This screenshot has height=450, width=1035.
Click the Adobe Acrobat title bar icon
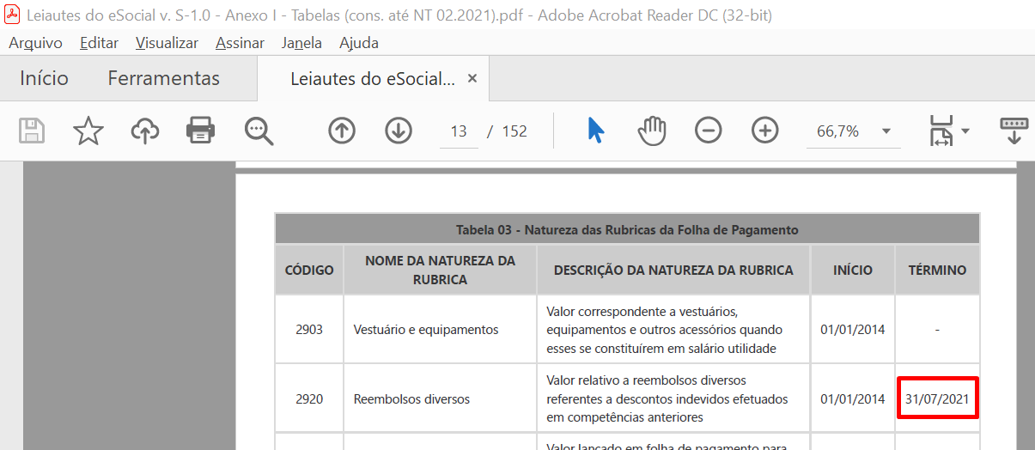coord(13,15)
